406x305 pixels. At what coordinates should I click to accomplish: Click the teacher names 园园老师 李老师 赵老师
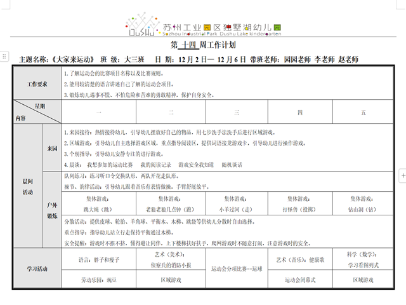coord(321,60)
